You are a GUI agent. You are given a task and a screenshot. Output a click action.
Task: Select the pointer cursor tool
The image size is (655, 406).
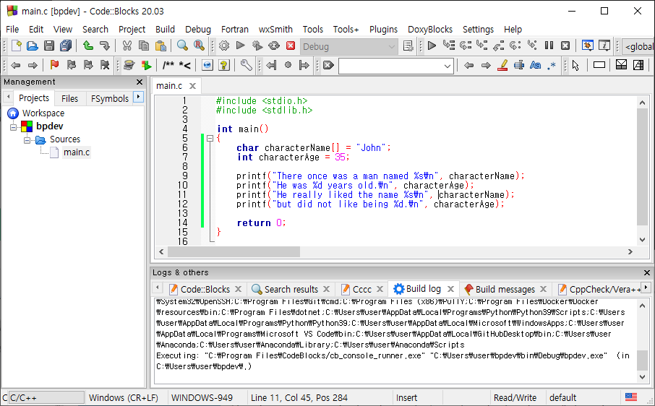576,65
